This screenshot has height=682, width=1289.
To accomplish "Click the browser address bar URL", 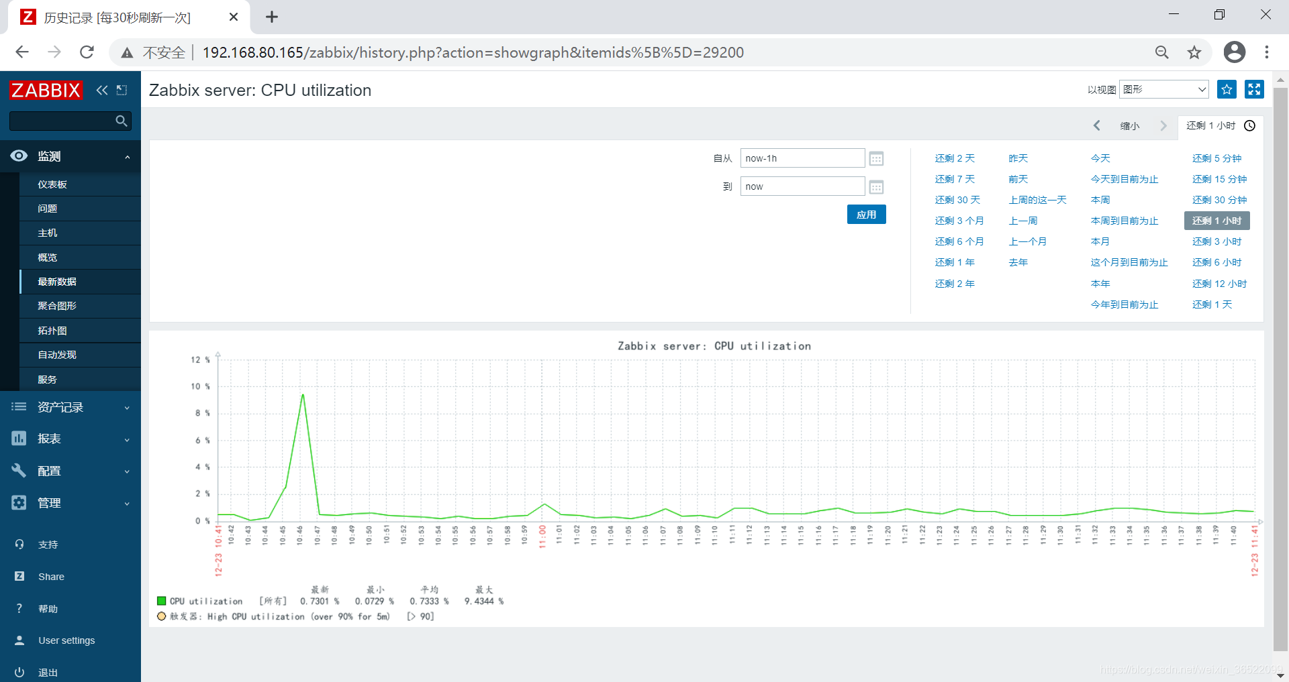I will [473, 52].
